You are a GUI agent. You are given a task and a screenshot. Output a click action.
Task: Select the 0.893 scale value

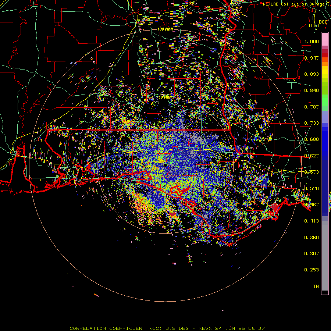[312, 74]
